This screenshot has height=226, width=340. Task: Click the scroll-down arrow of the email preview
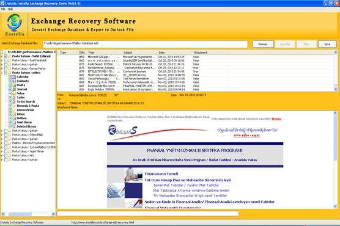(335, 206)
